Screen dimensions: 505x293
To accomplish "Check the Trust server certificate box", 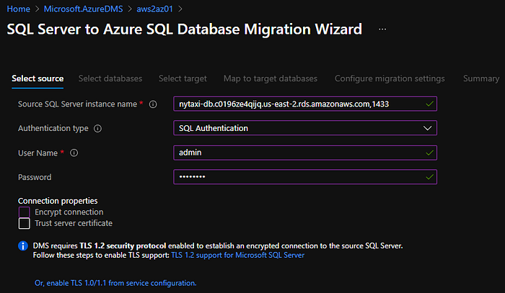I will [x=25, y=223].
